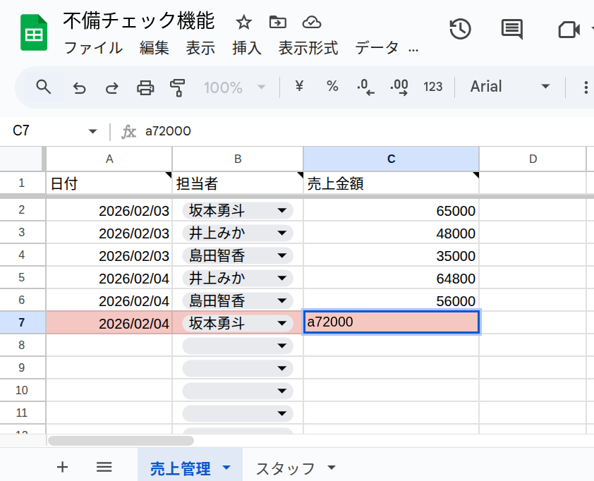Open search within the spreadsheet

click(43, 87)
